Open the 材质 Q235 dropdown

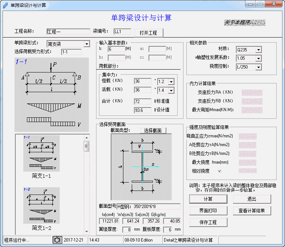point(258,50)
